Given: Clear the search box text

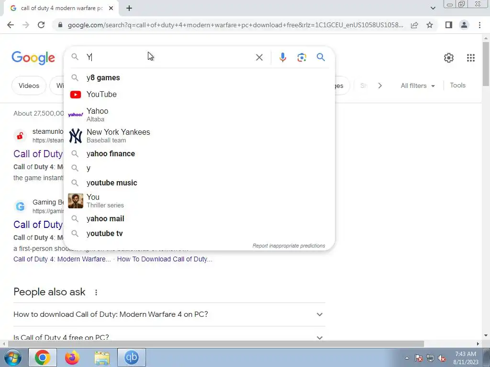Looking at the screenshot, I should point(259,57).
